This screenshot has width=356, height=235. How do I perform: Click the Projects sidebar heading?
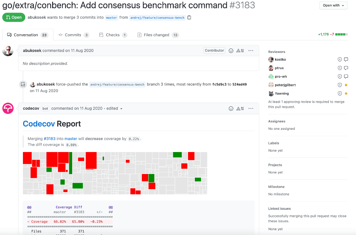(275, 165)
